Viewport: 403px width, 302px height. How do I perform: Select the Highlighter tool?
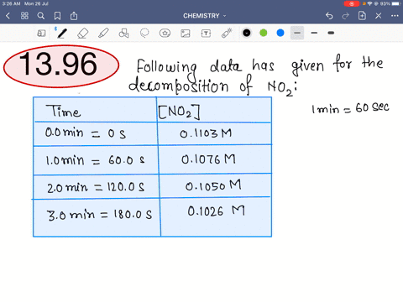pyautogui.click(x=103, y=34)
